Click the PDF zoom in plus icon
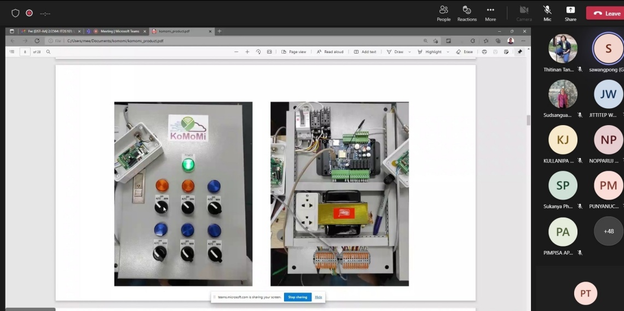624x311 pixels. 247,52
